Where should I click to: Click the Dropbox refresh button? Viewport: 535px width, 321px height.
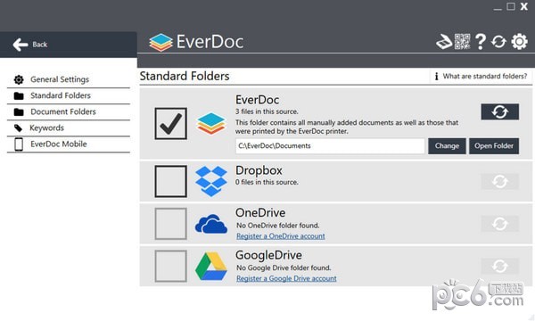click(500, 182)
